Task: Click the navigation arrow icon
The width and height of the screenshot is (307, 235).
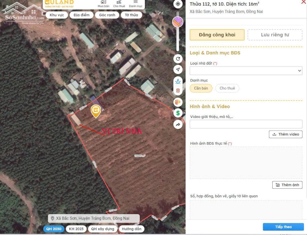Action: pyautogui.click(x=178, y=70)
